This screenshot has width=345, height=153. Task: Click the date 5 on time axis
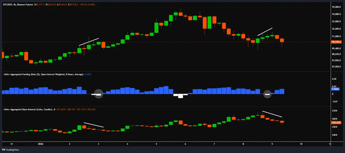point(156,144)
